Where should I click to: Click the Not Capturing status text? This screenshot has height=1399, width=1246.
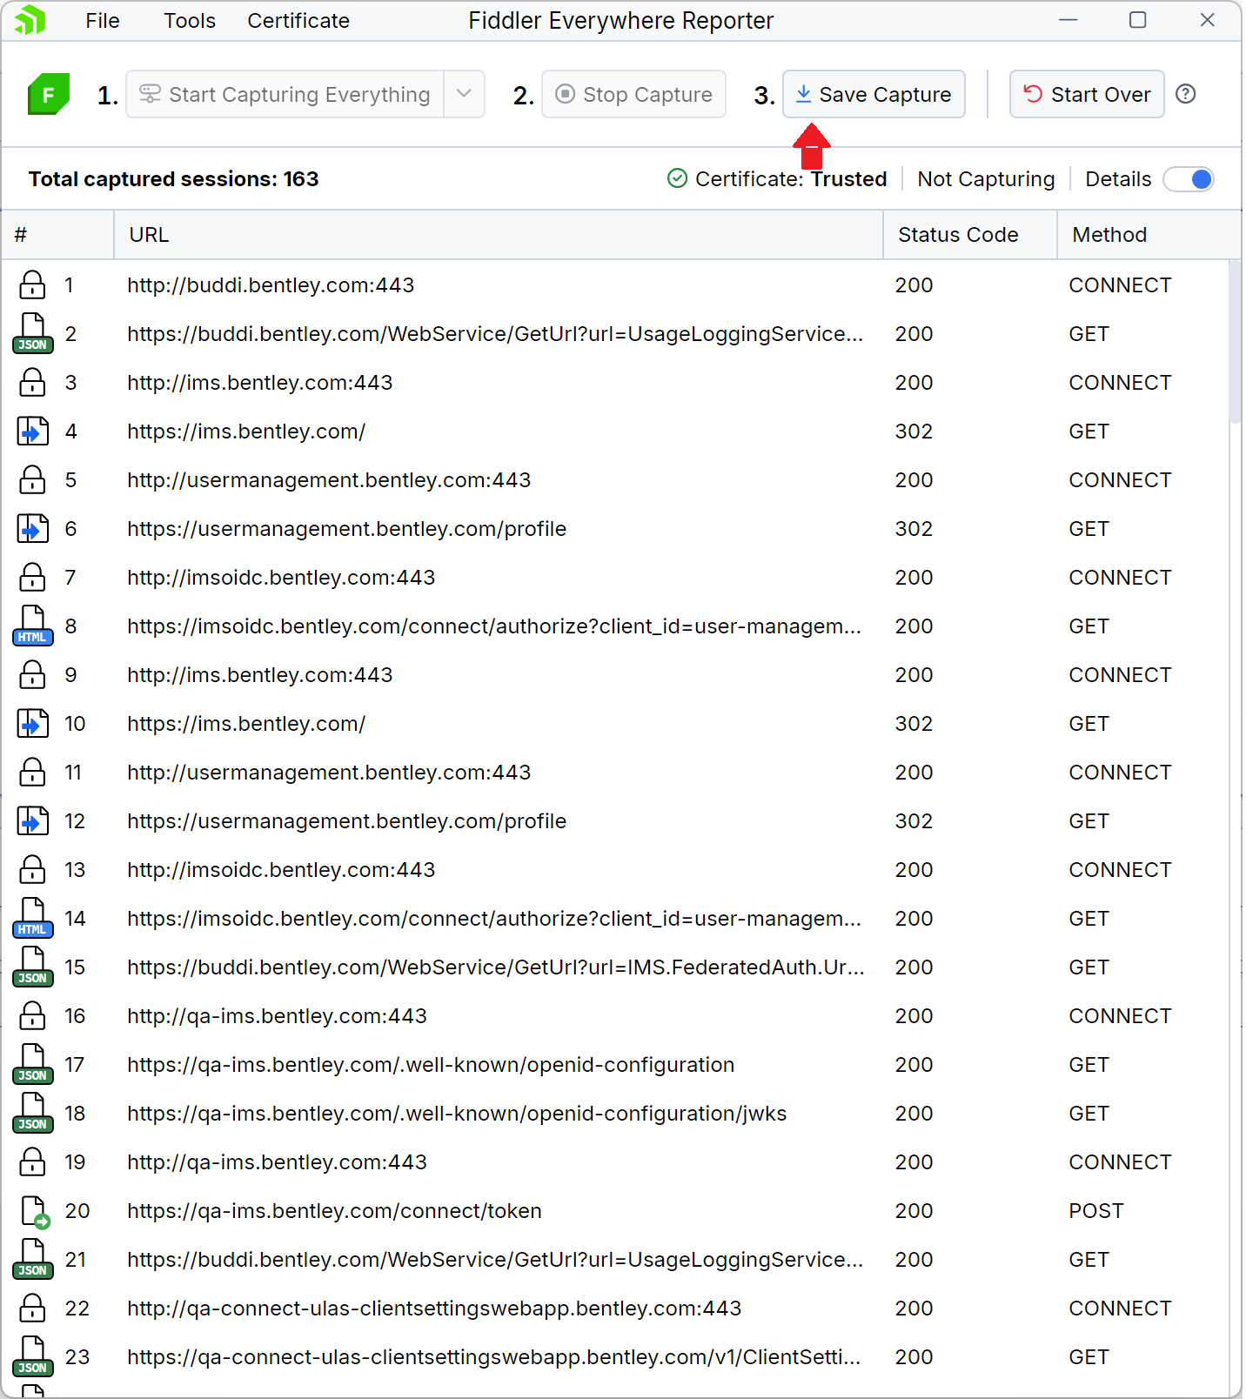[x=986, y=178]
